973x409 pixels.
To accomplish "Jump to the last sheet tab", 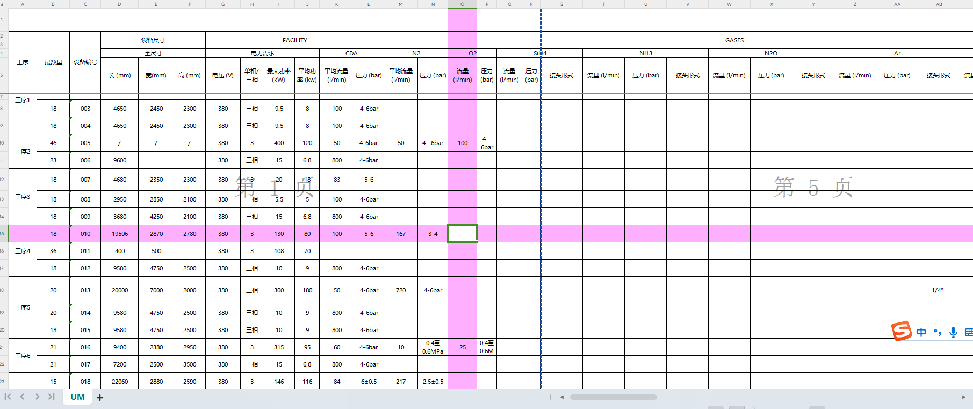I will pos(51,397).
